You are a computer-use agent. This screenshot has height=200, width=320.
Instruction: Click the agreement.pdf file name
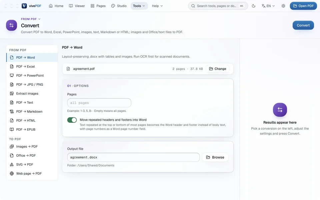click(x=84, y=69)
